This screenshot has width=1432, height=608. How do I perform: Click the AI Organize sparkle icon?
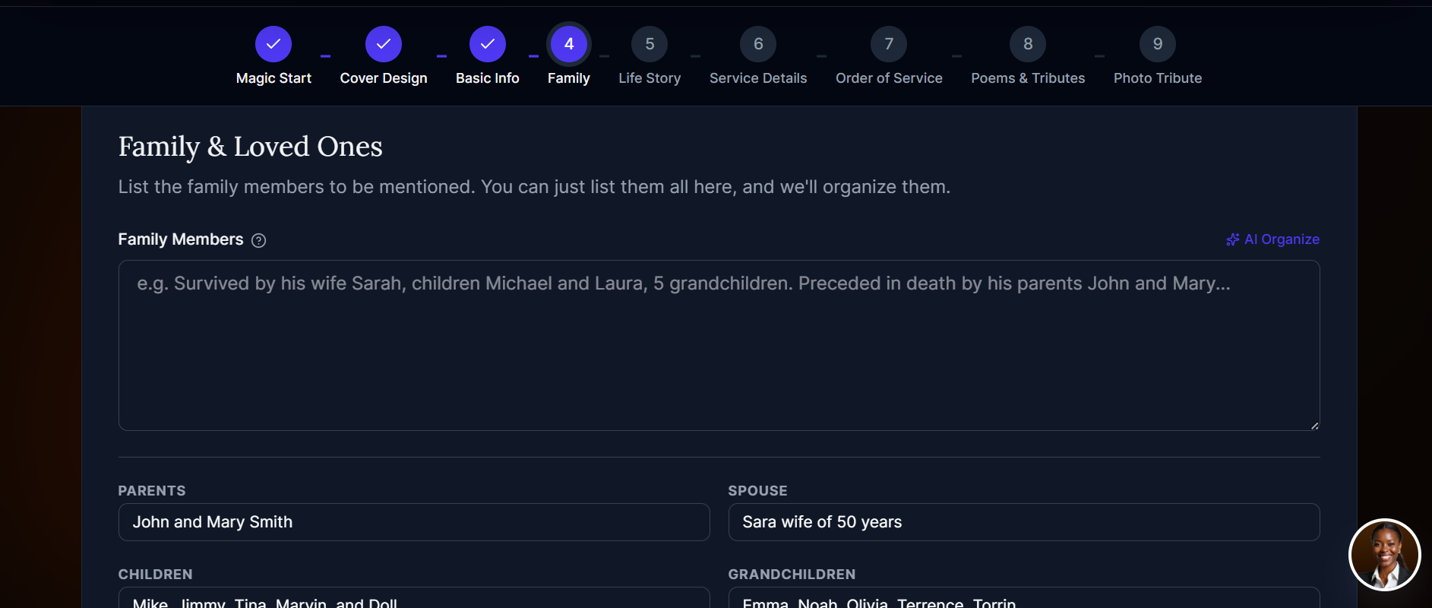point(1232,239)
